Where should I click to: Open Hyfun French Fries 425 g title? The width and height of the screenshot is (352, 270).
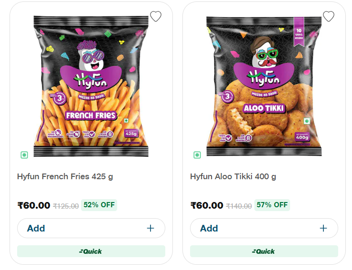click(x=65, y=176)
